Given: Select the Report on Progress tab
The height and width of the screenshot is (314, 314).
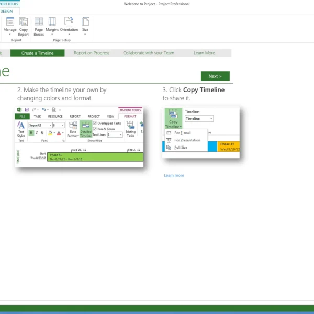Looking at the screenshot, I should [x=92, y=53].
